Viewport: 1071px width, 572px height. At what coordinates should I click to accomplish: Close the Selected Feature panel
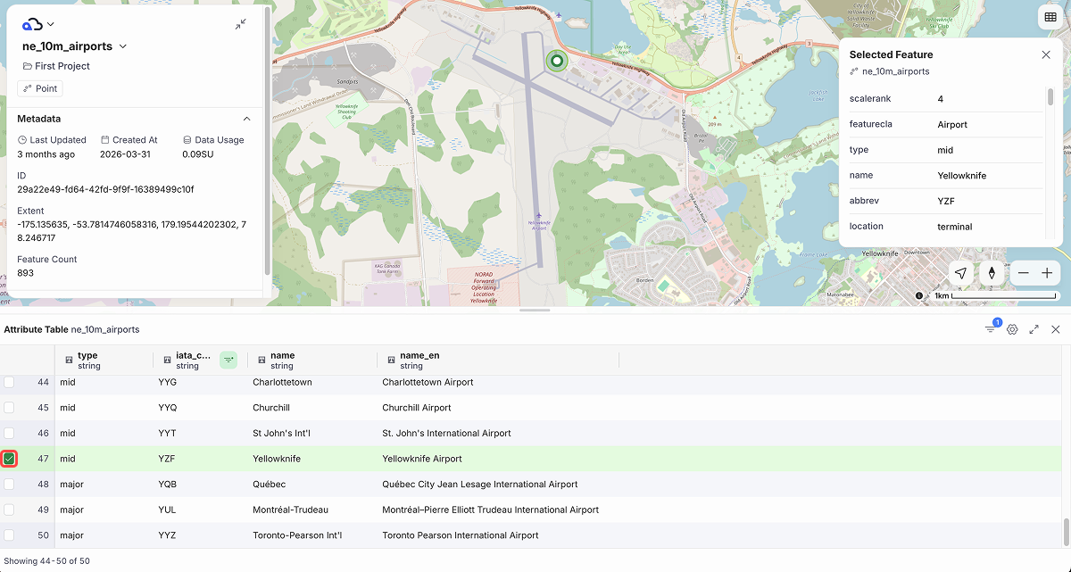pos(1046,54)
